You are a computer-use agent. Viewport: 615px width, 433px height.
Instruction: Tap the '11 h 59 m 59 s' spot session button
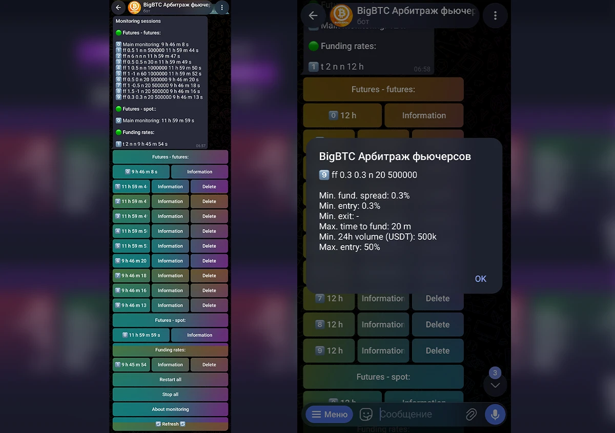pos(141,335)
